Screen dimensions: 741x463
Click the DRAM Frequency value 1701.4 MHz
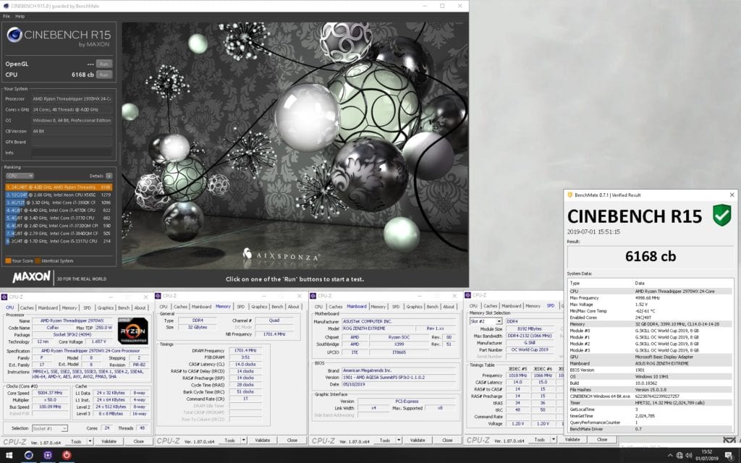(x=245, y=351)
